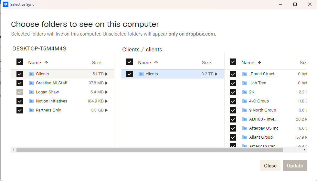Uncheck the 4-C Group checkbox
Image resolution: width=317 pixels, height=181 pixels.
233,101
